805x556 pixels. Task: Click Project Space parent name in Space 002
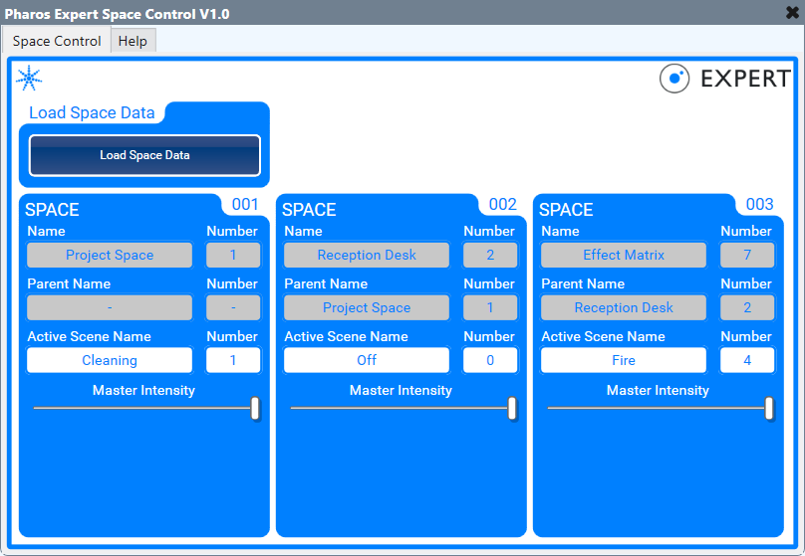click(367, 307)
